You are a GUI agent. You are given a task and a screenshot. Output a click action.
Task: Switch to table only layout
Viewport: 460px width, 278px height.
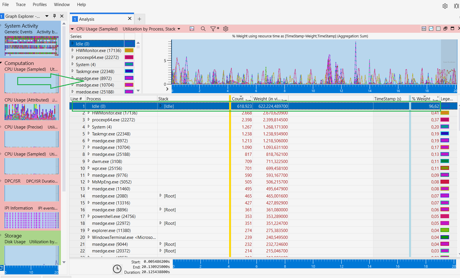438,28
